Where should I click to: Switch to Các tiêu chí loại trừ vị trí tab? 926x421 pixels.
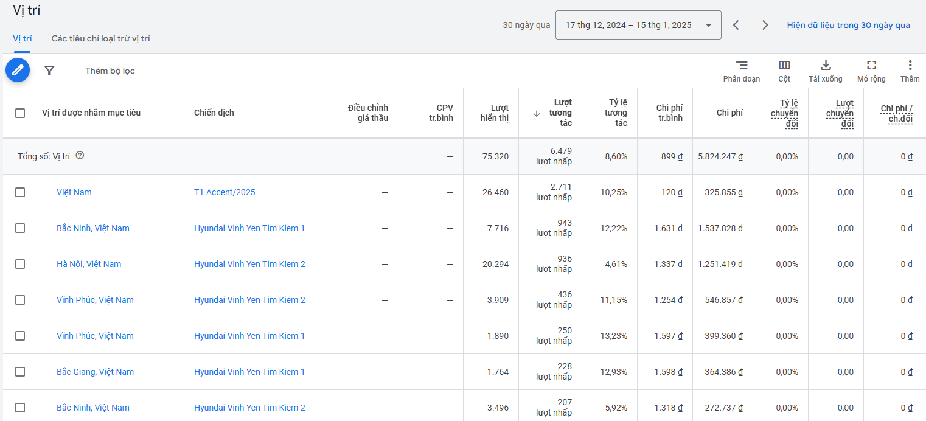[100, 39]
